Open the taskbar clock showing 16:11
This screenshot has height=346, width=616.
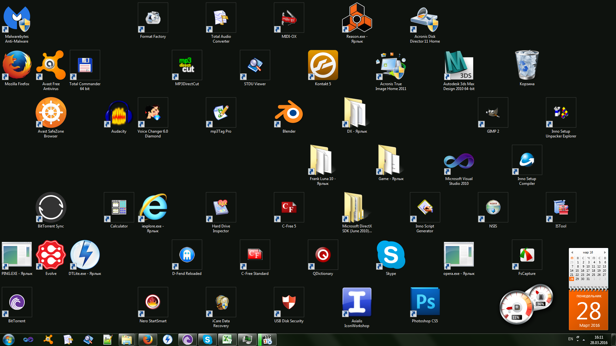pos(599,340)
